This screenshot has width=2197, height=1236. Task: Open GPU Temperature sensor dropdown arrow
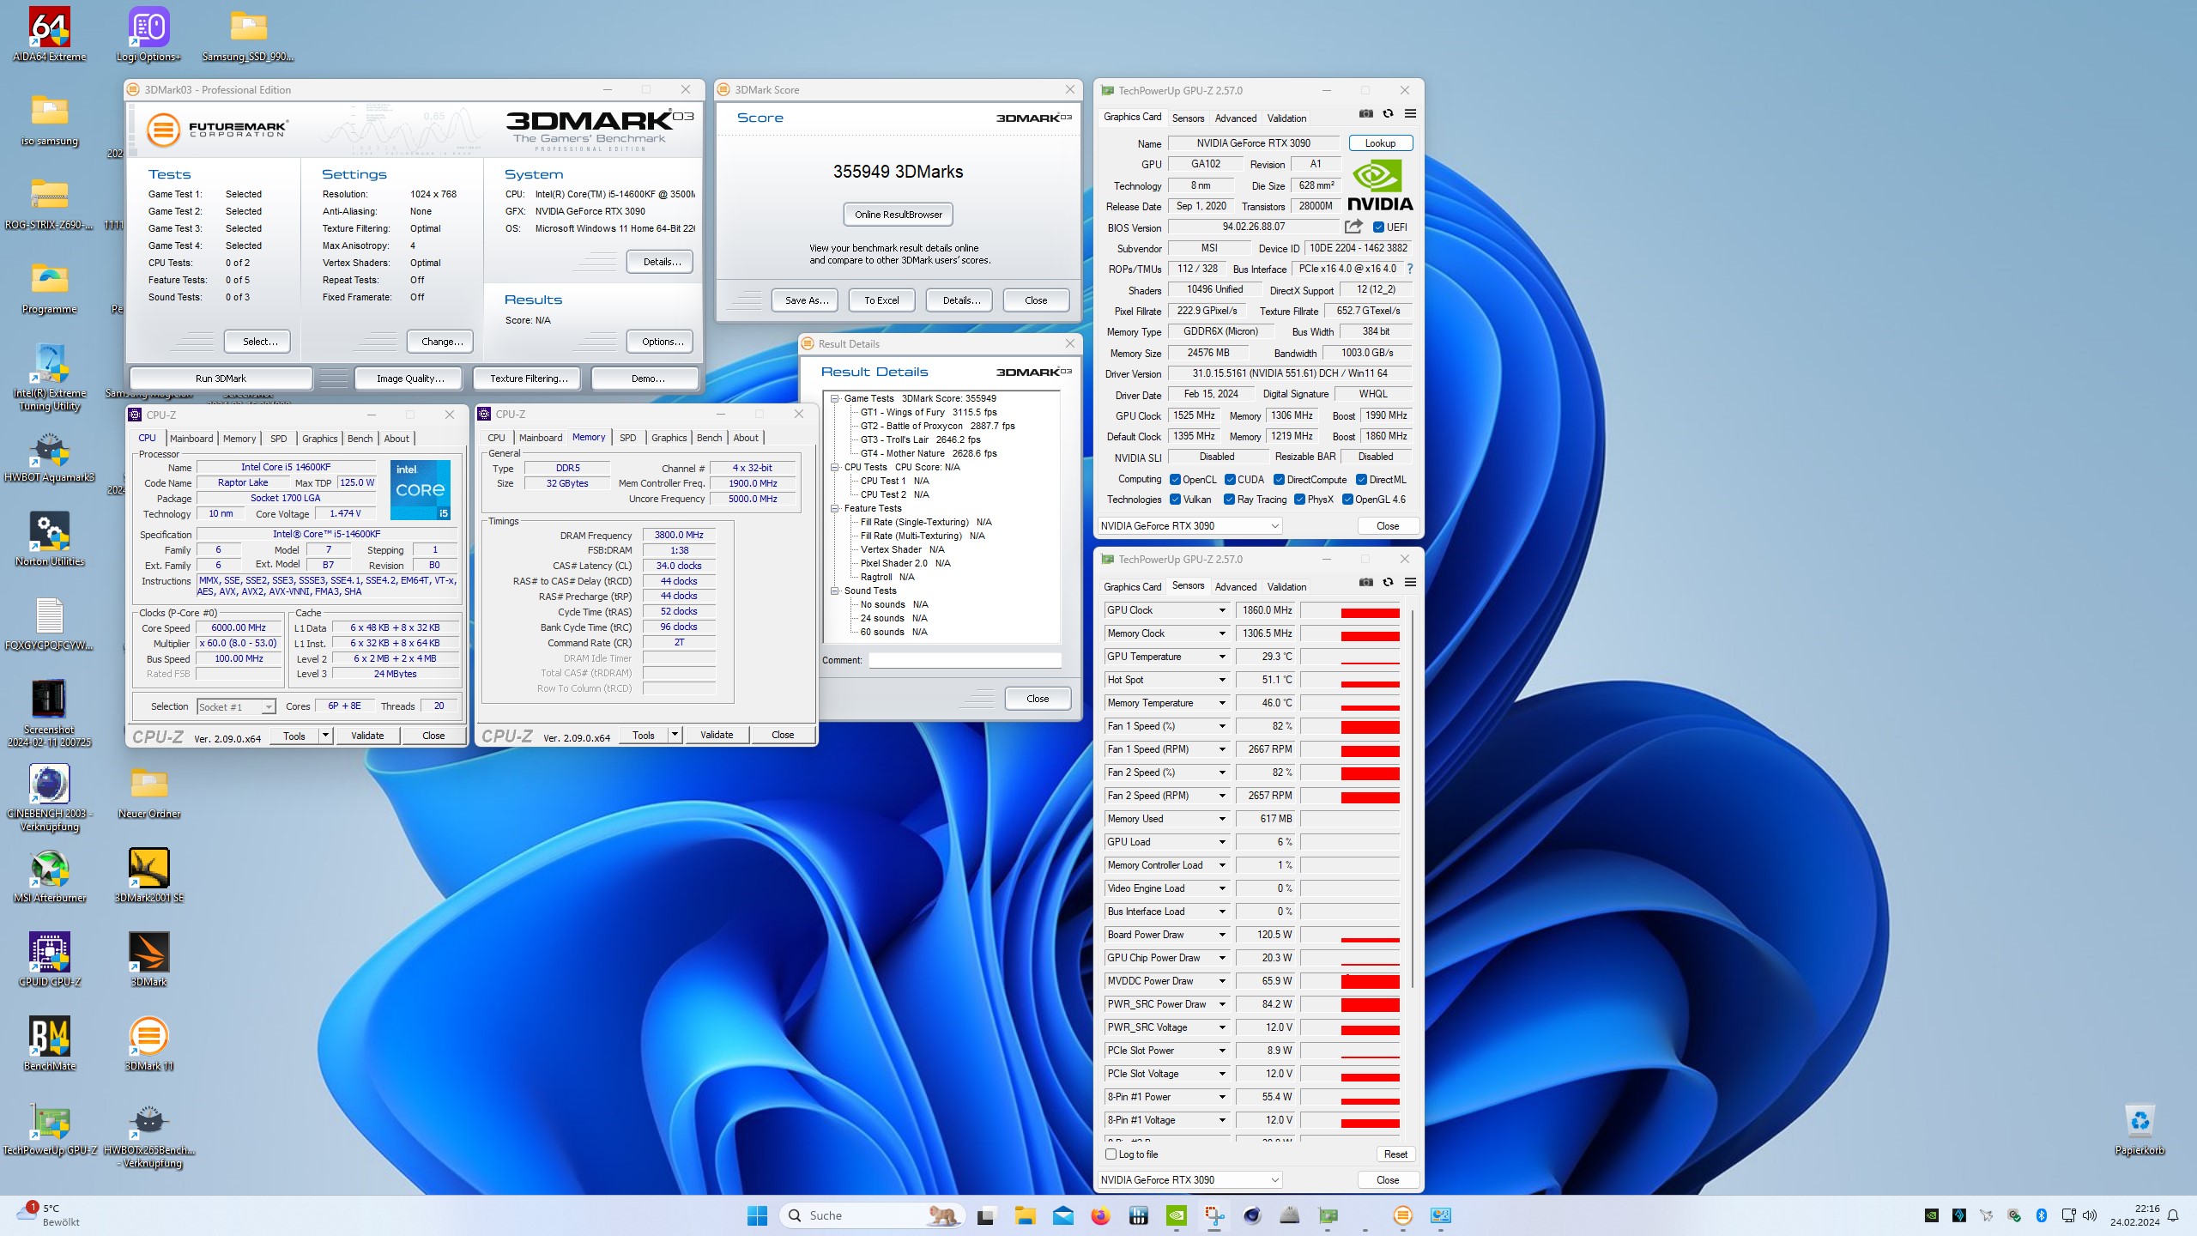(x=1222, y=657)
